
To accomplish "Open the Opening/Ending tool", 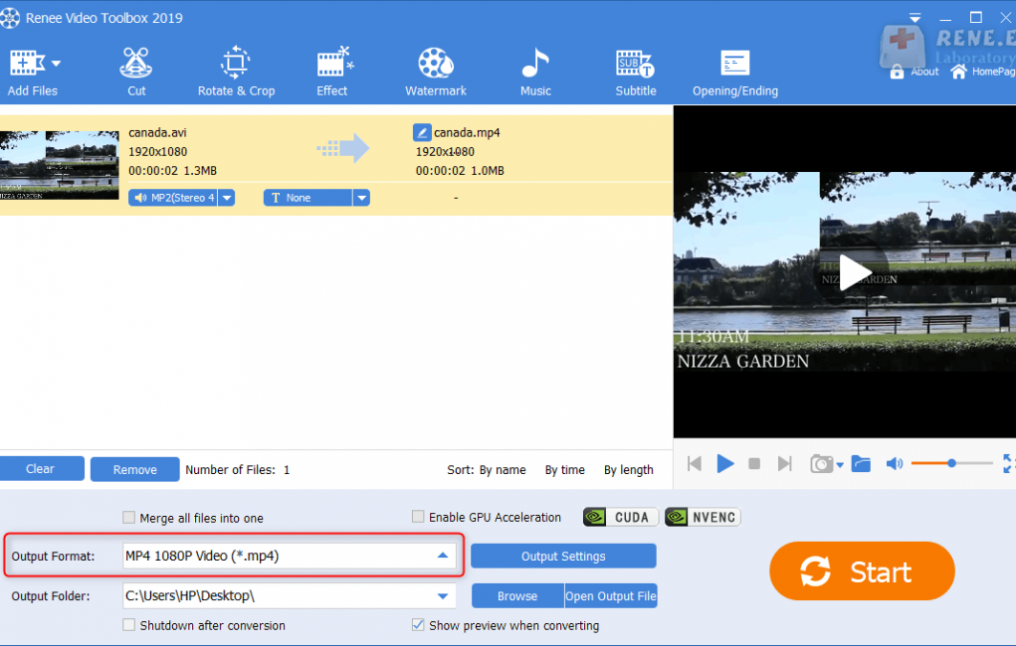I will pyautogui.click(x=735, y=72).
